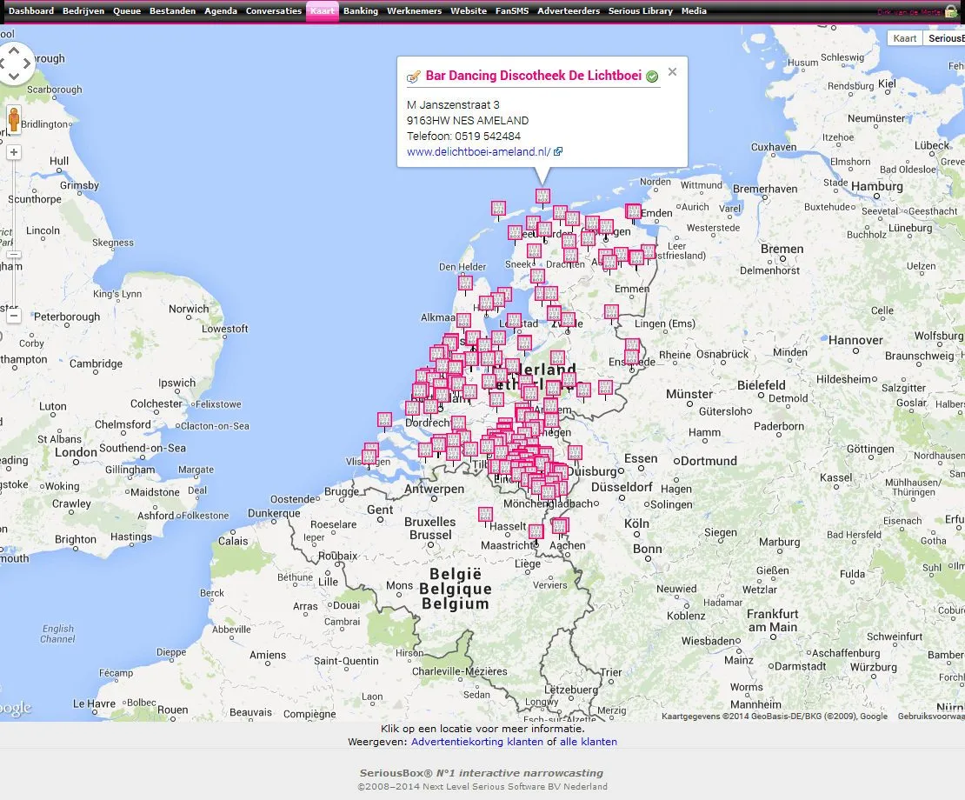The image size is (965, 800).
Task: Select the marker near Duisburg label
Action: pos(575,454)
